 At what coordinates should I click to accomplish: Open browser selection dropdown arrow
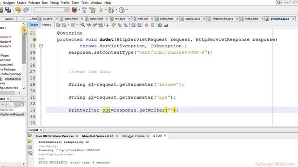click(x=79, y=10)
